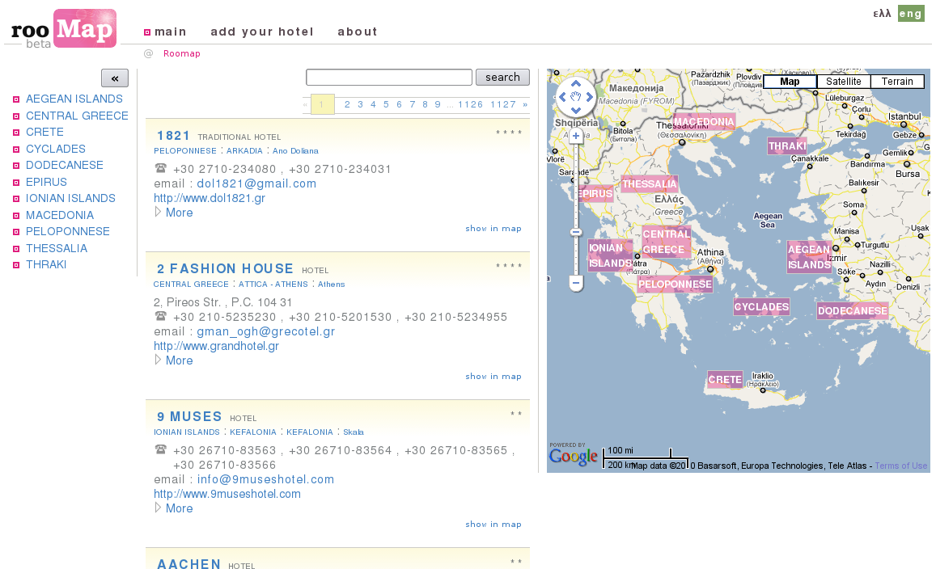This screenshot has height=569, width=936.
Task: Click the ARKADIA prefecture link under 1821
Action: [x=244, y=151]
